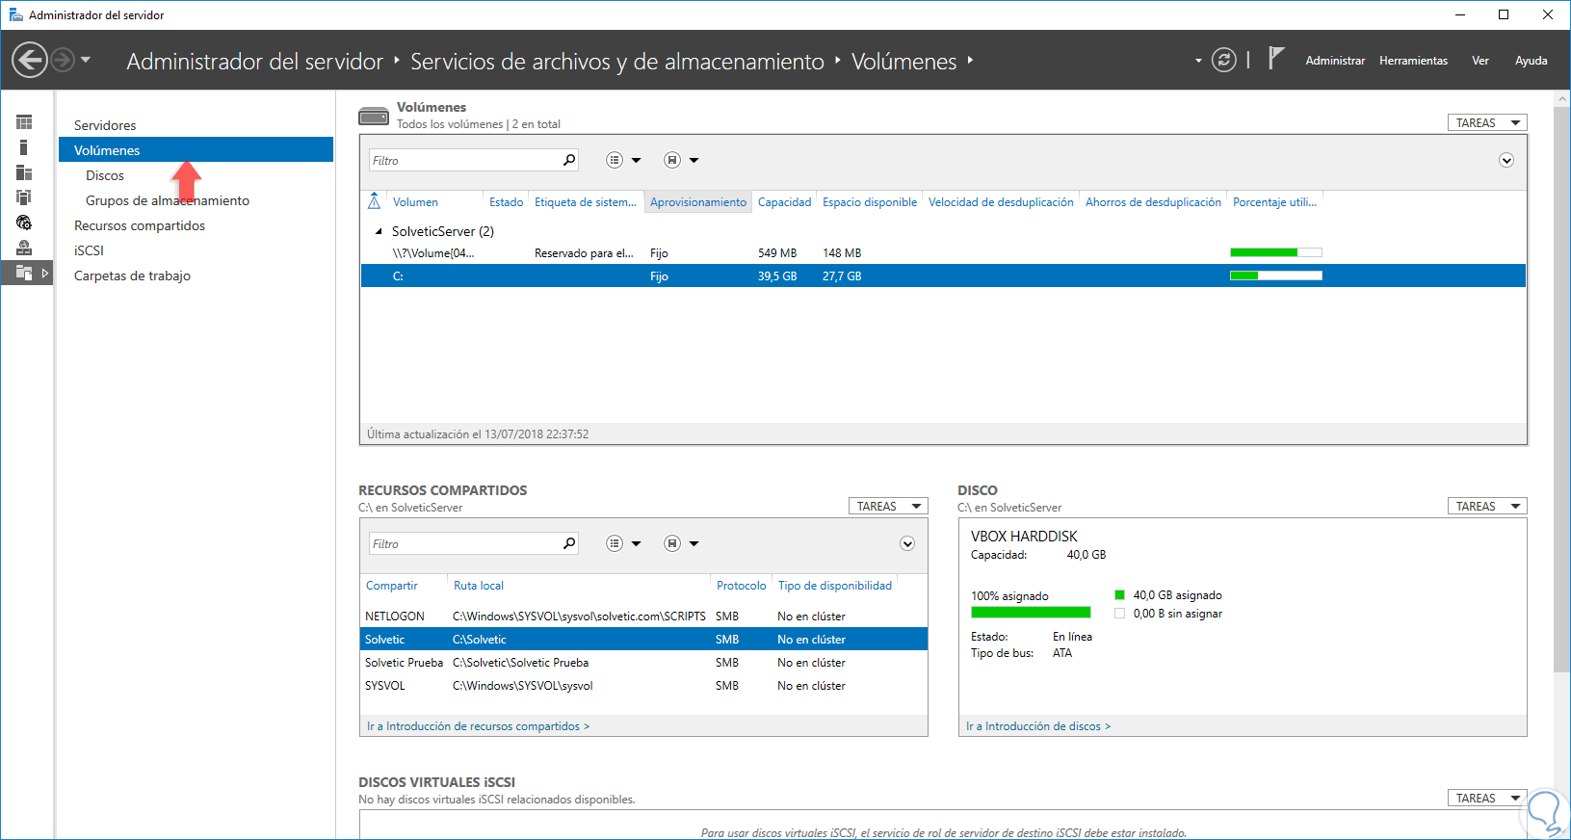The height and width of the screenshot is (840, 1571).
Task: Click search magnifier in shares filter
Action: 569,543
